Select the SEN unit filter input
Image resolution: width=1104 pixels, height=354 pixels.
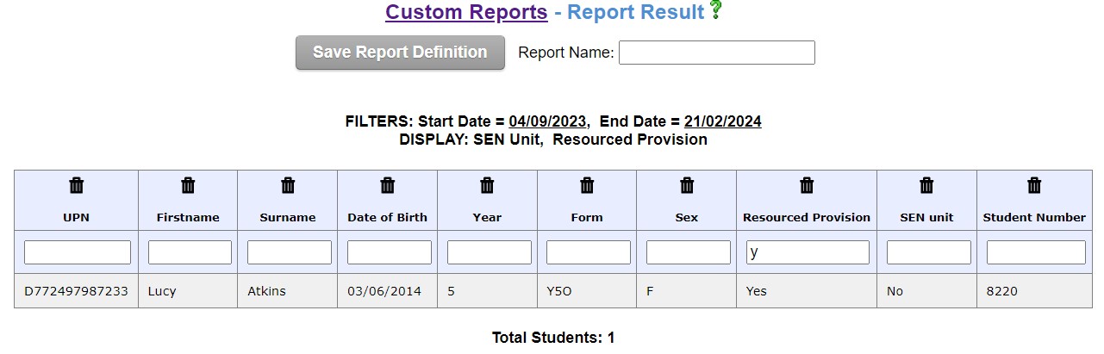click(929, 252)
